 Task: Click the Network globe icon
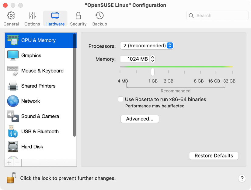click(x=13, y=101)
